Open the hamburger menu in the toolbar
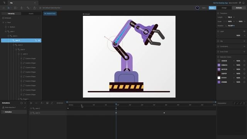This screenshot has width=247, height=139. [3, 8]
